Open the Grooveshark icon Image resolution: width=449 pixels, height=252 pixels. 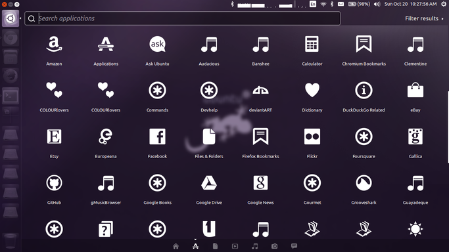pos(364,183)
